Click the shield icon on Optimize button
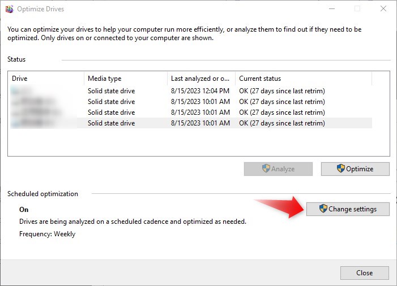The width and height of the screenshot is (397, 286). click(340, 169)
